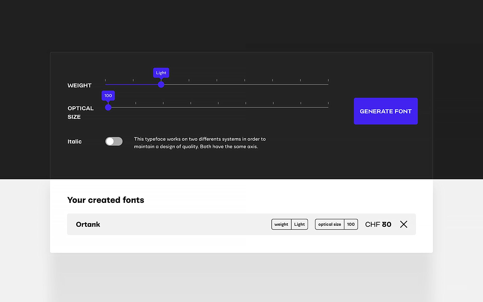Click the 100 value in optical size tag

pyautogui.click(x=351, y=224)
